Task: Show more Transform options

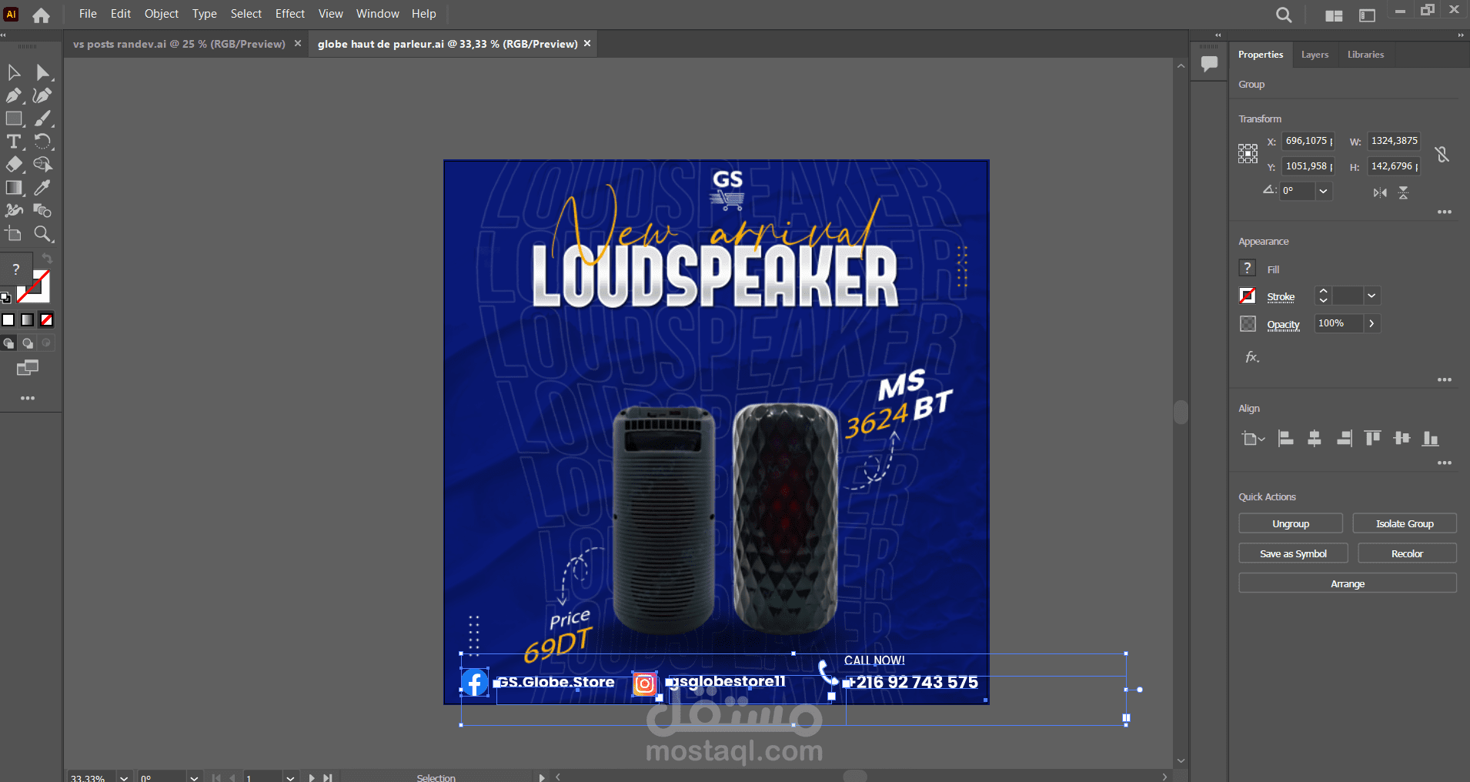Action: tap(1445, 212)
